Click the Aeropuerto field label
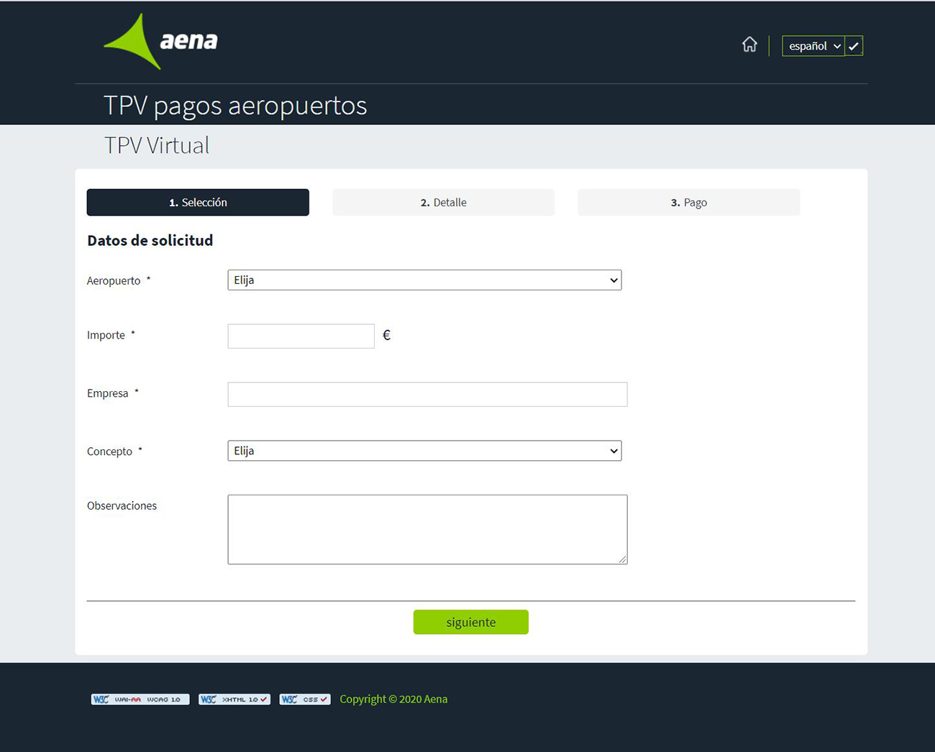 (114, 281)
